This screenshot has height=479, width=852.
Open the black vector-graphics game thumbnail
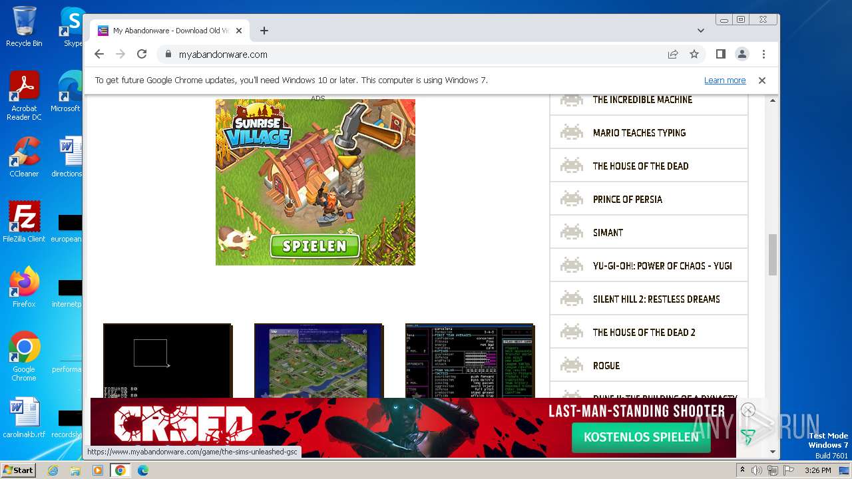click(167, 361)
